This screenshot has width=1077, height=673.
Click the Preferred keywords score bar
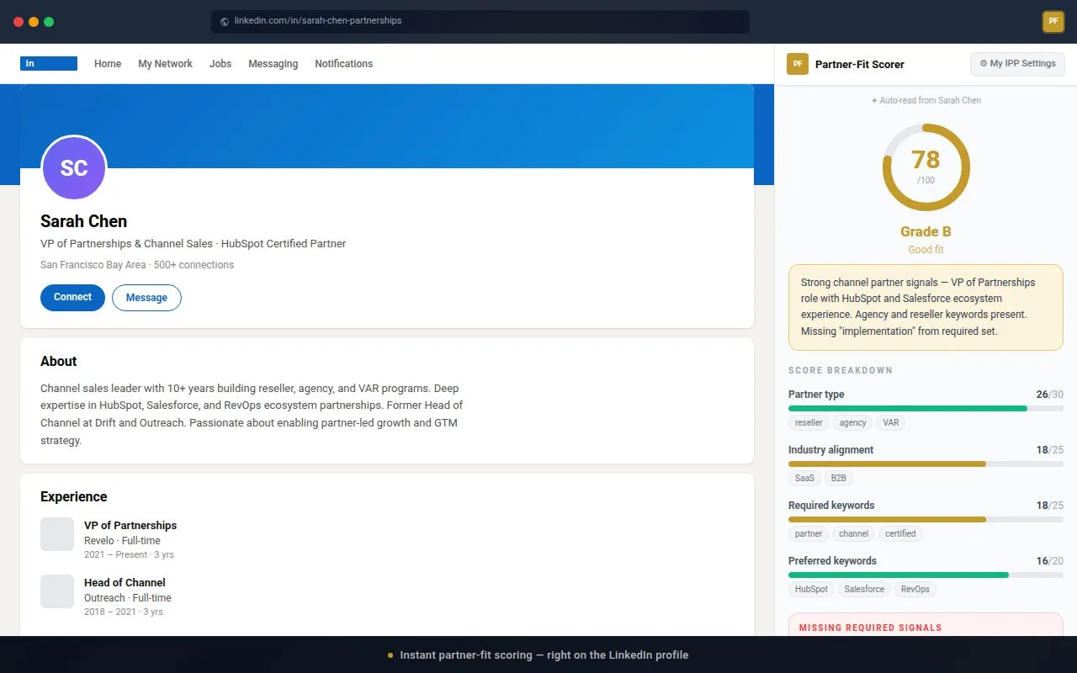(926, 575)
